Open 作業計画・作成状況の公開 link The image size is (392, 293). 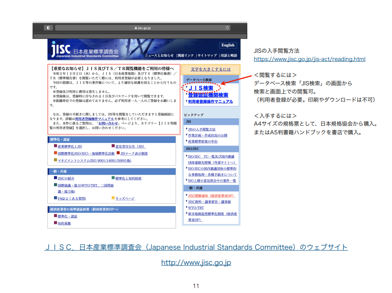coord(208,136)
